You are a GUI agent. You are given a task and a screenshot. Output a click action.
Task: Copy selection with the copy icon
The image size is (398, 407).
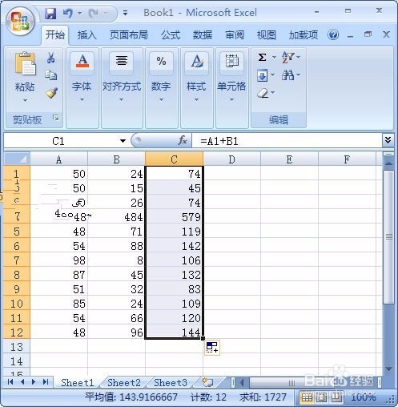tap(50, 75)
